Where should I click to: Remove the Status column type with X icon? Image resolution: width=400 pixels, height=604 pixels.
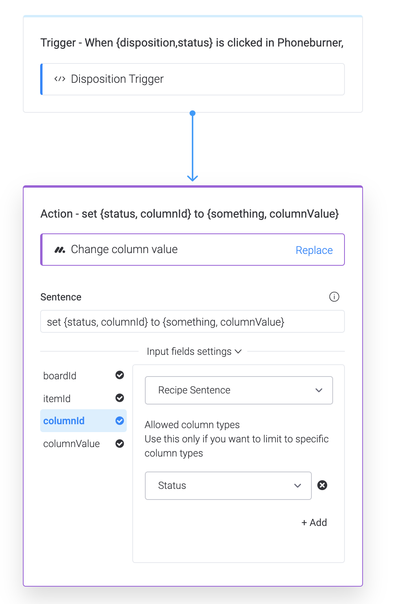322,485
